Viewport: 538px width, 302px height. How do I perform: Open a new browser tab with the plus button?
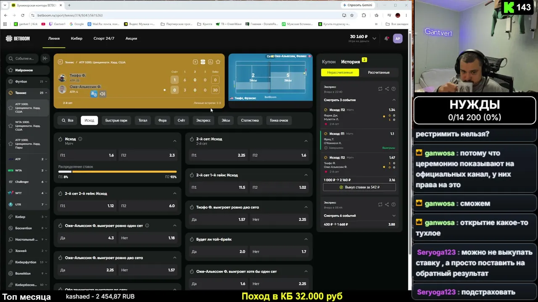pyautogui.click(x=69, y=5)
